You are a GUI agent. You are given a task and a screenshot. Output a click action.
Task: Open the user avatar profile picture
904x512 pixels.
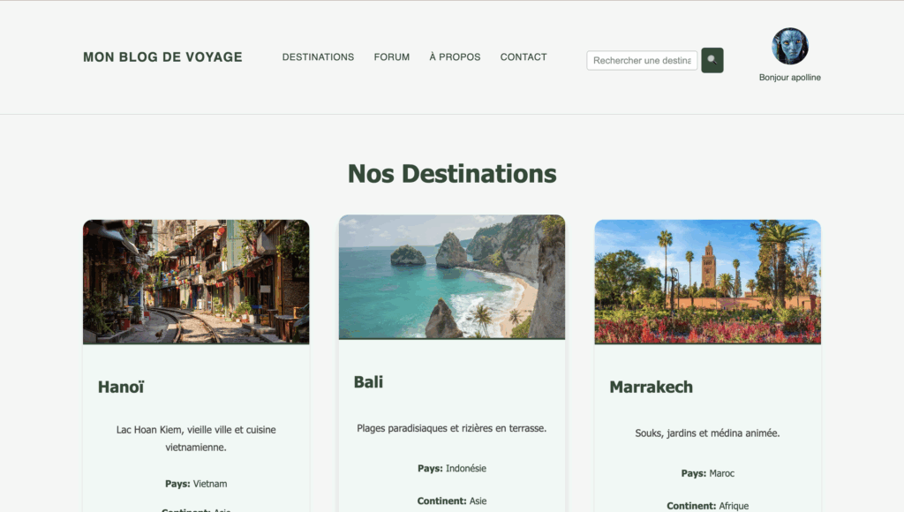tap(790, 46)
